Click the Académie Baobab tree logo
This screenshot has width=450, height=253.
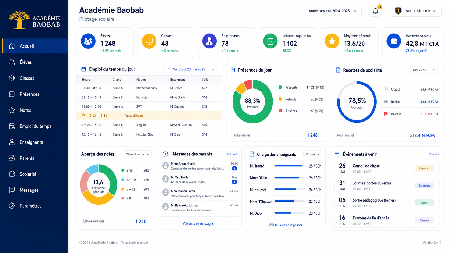19,20
